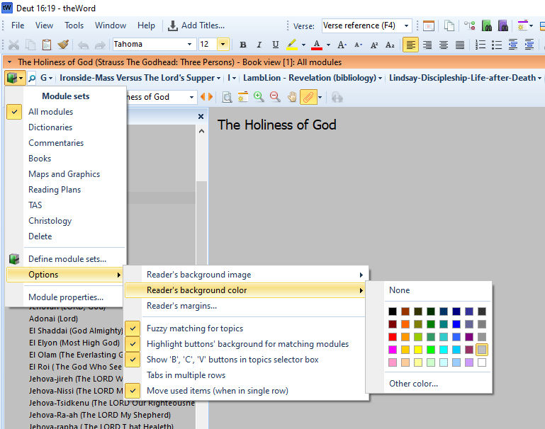Expand the LambLion Revelation module dropdown
545x429 pixels.
[x=381, y=78]
